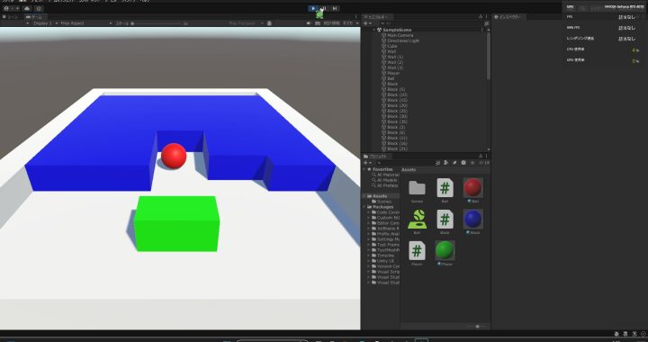Open the cloud services icon in toolbar
The height and width of the screenshot is (342, 648).
[27, 8]
